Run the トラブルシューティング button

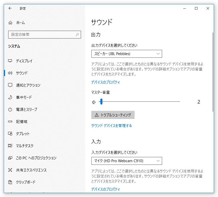point(113,115)
